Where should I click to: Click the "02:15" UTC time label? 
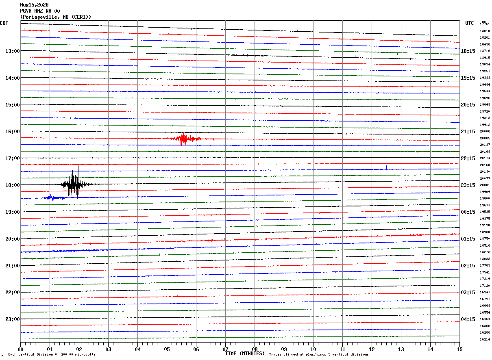pos(468,266)
